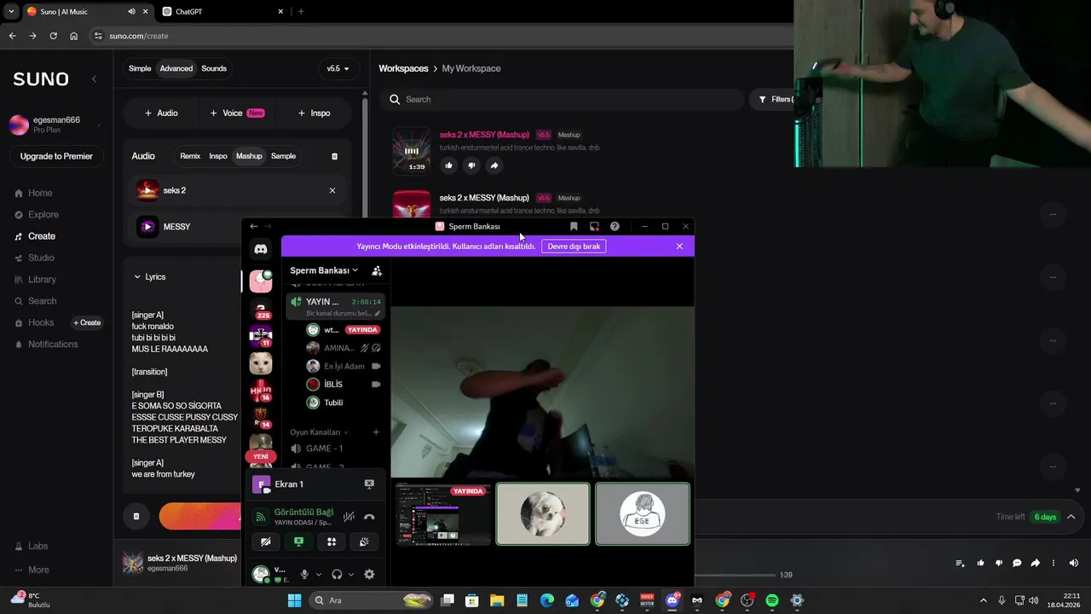The height and width of the screenshot is (614, 1091).
Task: Mute volume in Suno player
Action: 1074,563
